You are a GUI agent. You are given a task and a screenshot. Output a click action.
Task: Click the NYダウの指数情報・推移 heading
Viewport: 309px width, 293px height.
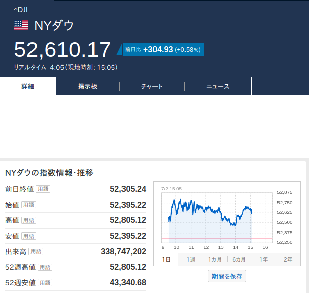[x=49, y=173]
